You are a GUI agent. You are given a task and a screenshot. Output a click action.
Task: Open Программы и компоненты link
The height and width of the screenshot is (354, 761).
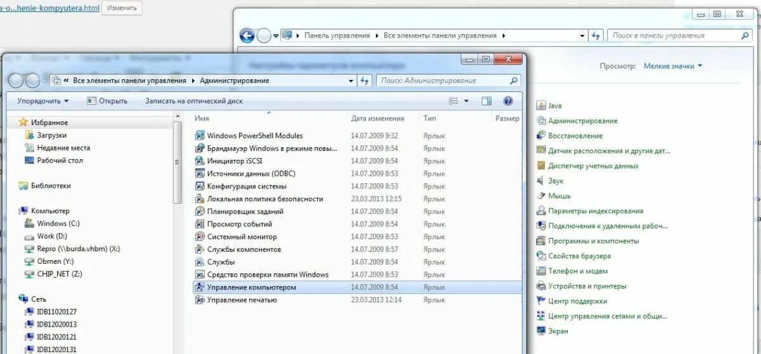tap(594, 241)
